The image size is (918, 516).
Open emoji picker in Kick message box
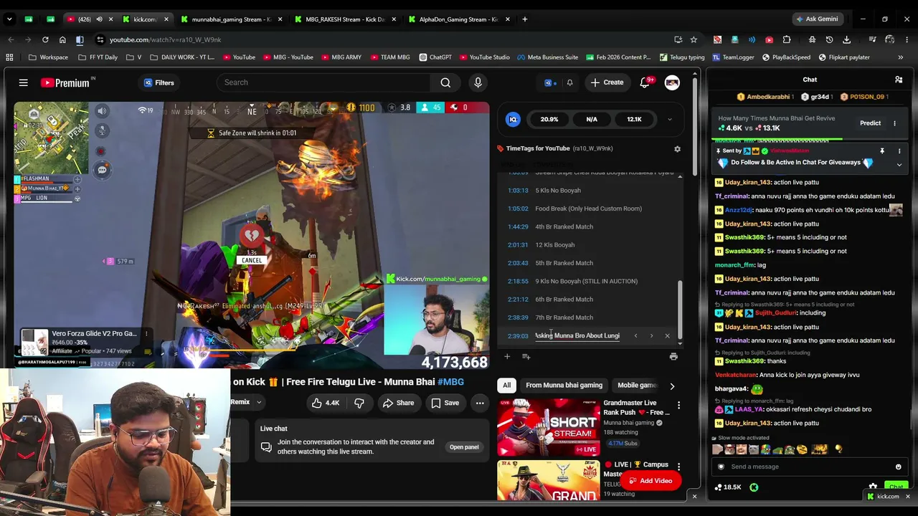898,467
